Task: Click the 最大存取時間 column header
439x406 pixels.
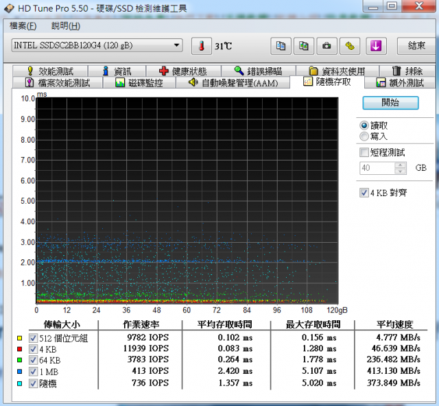Action: 313,324
